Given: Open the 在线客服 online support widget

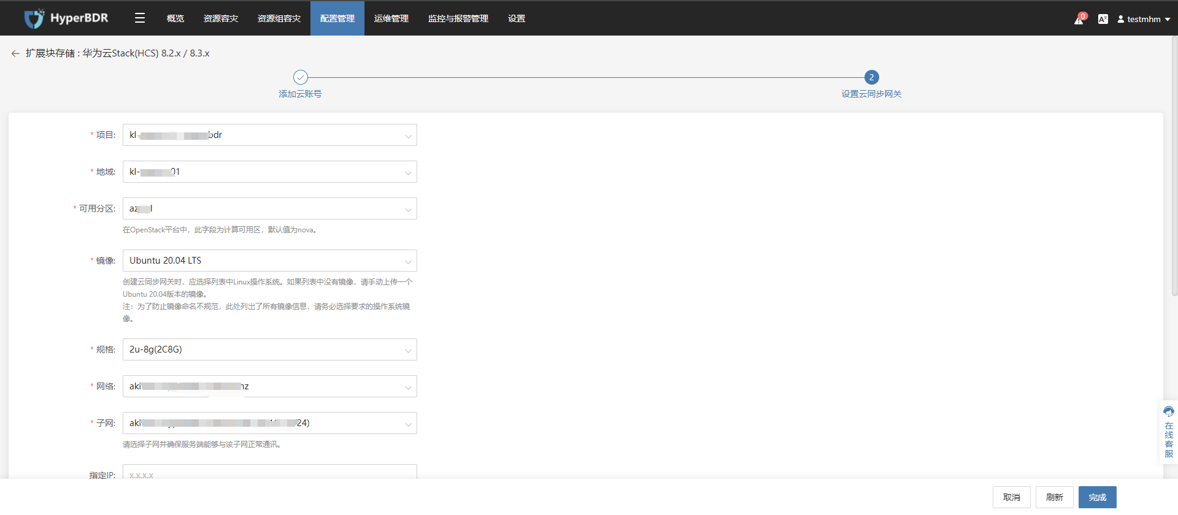Looking at the screenshot, I should click(1169, 432).
